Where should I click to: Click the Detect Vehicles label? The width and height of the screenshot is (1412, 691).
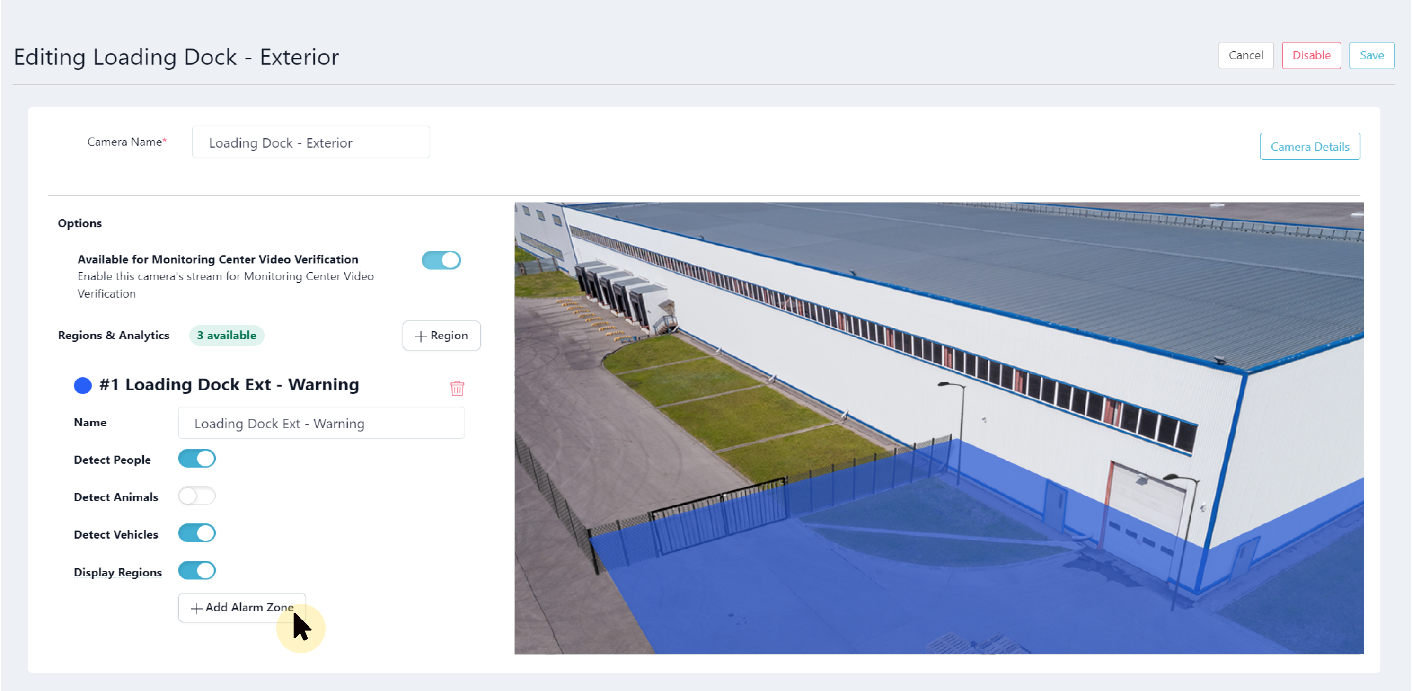coord(115,534)
